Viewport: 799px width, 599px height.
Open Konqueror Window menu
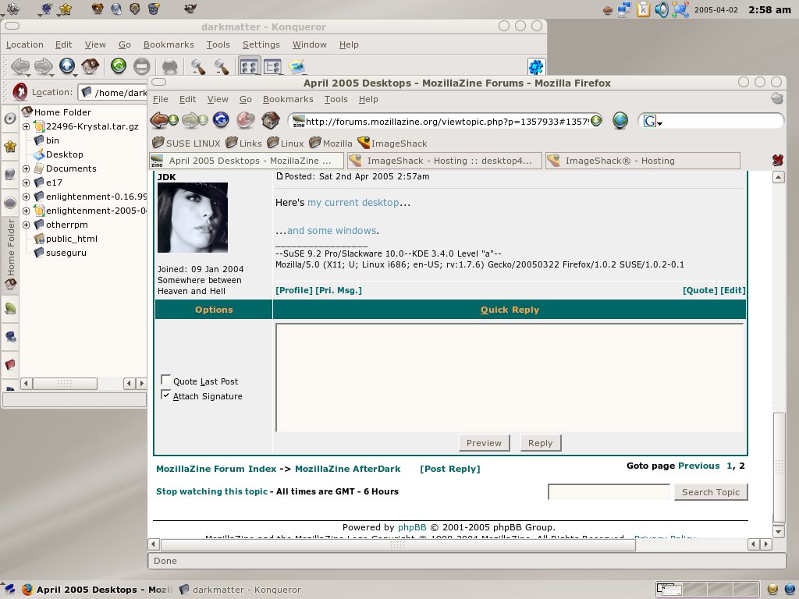(x=309, y=44)
